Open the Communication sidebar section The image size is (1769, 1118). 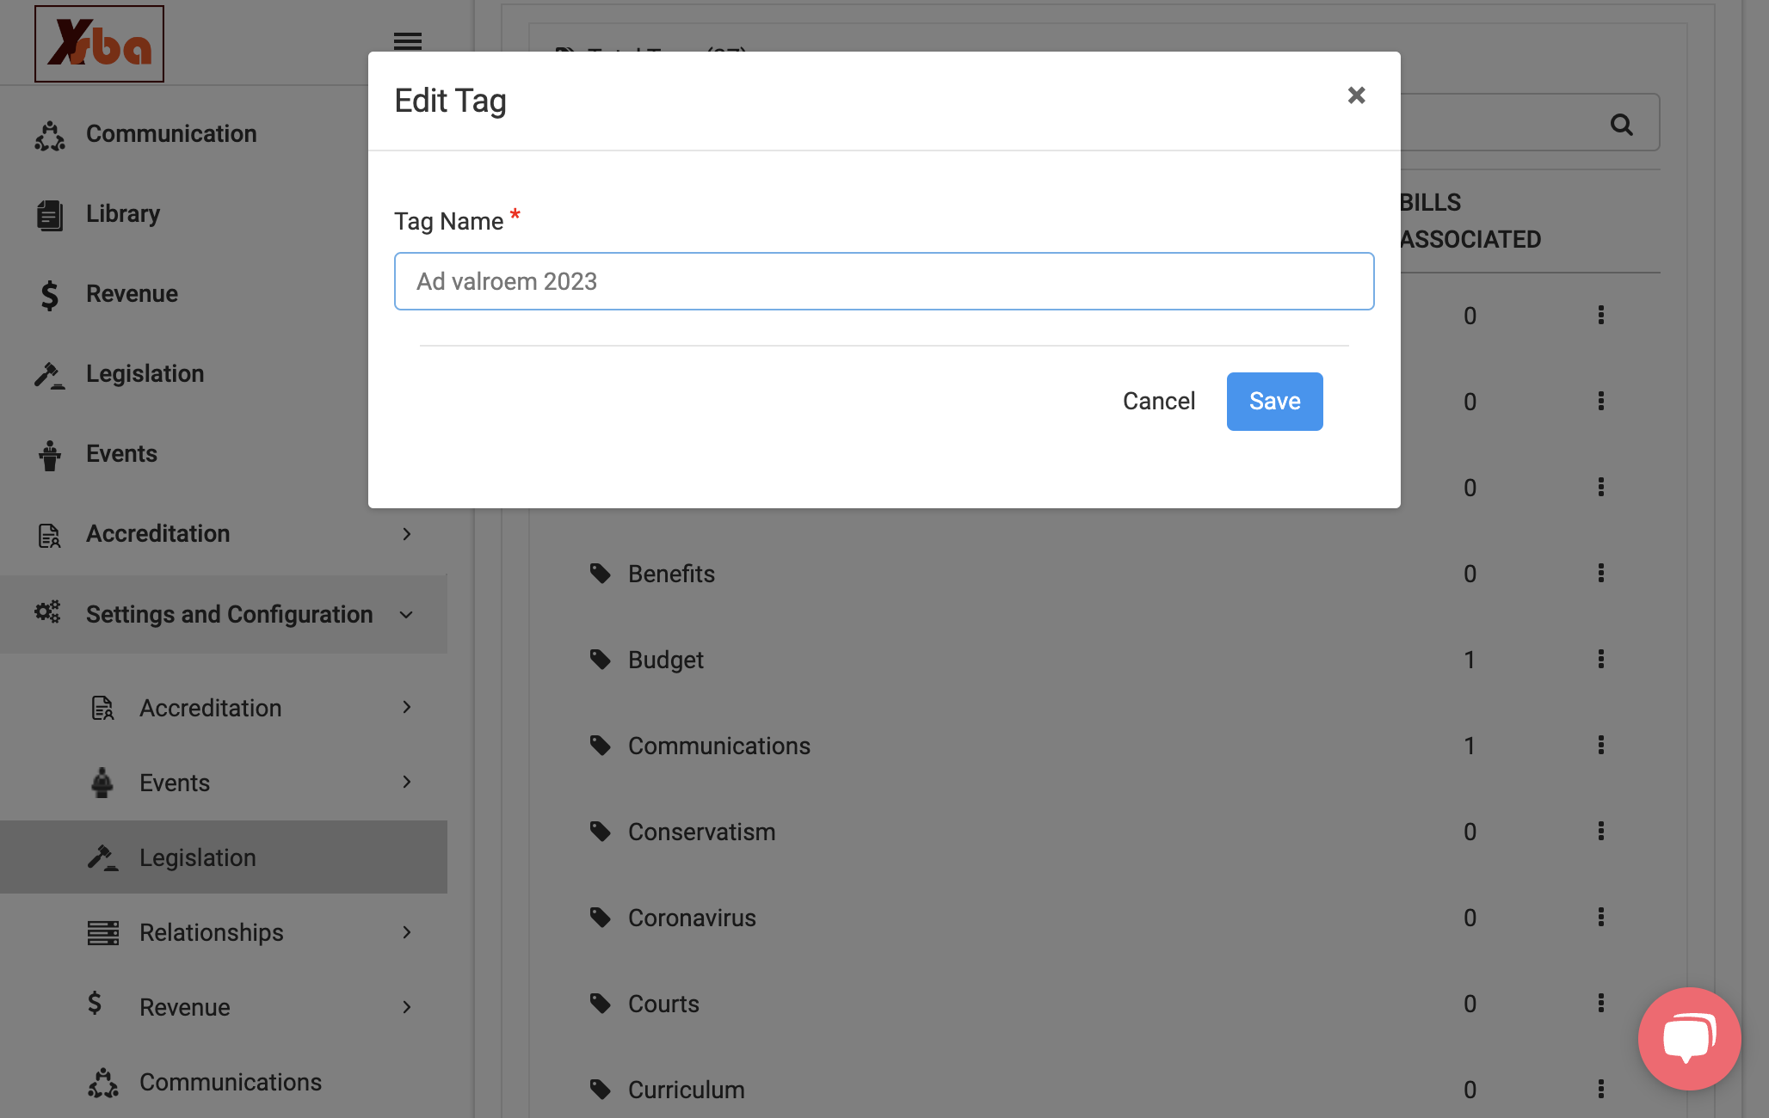[171, 134]
